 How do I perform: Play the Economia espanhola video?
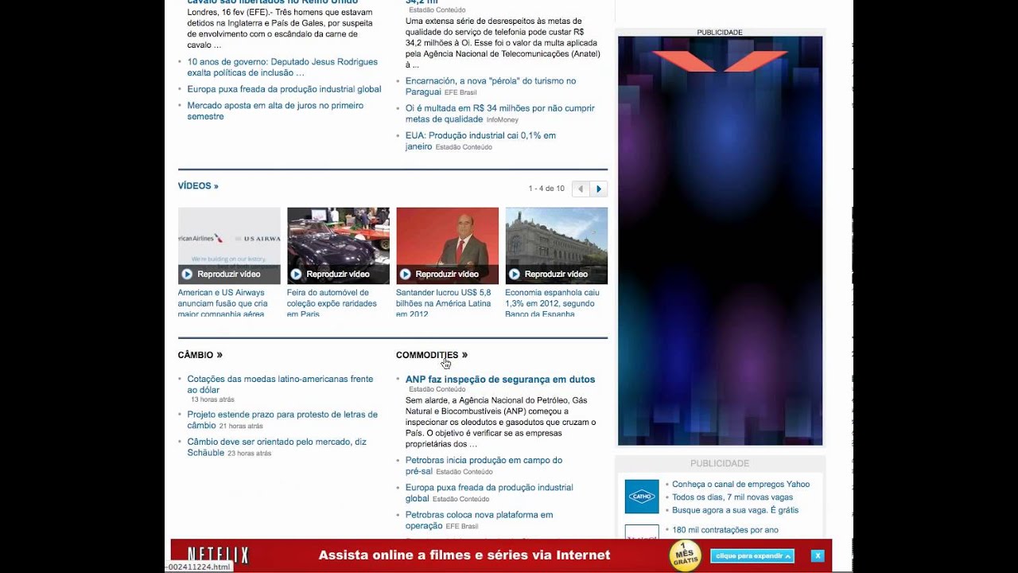pos(556,274)
